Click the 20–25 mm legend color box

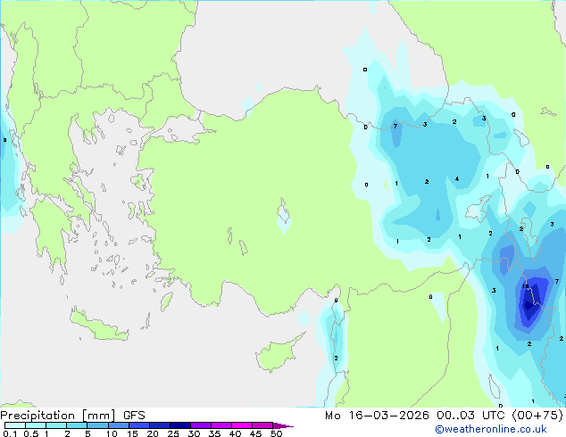[160, 425]
